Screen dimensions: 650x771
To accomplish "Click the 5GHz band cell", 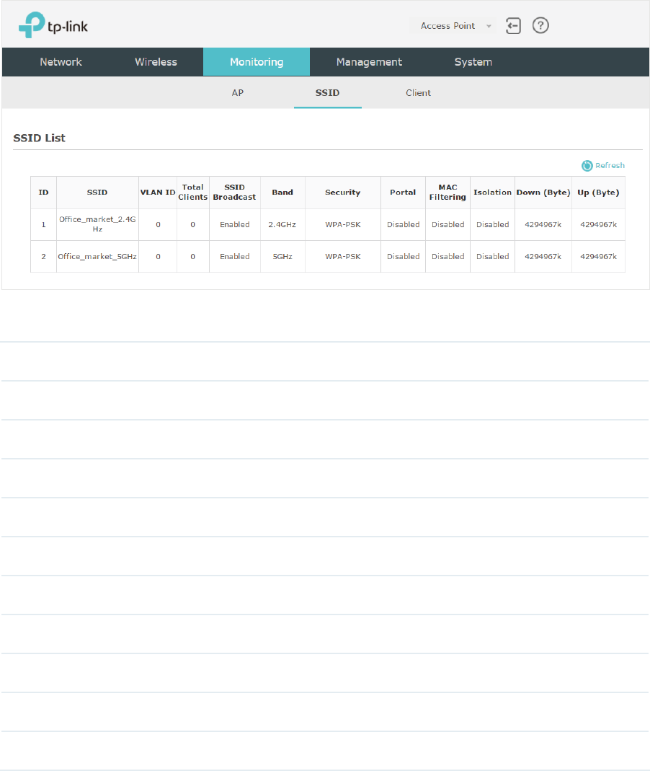I will point(282,257).
